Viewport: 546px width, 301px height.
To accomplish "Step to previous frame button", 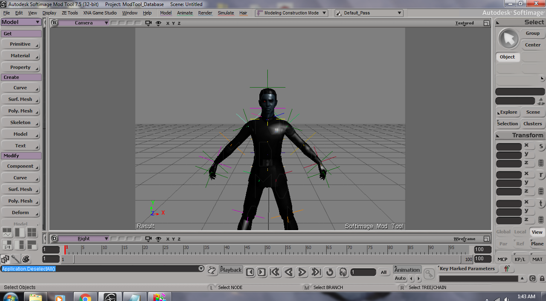I will [x=250, y=272].
